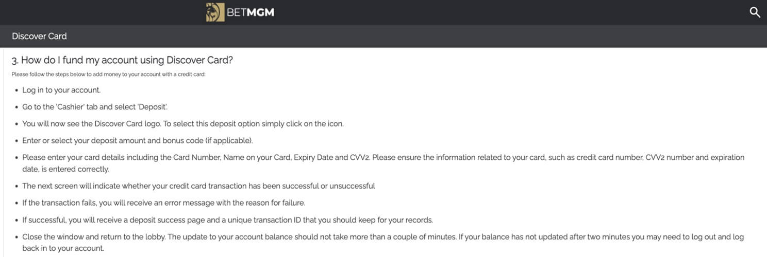Select the 'Close the window and return' line
Screen dimensions: 767x257
pos(383,237)
